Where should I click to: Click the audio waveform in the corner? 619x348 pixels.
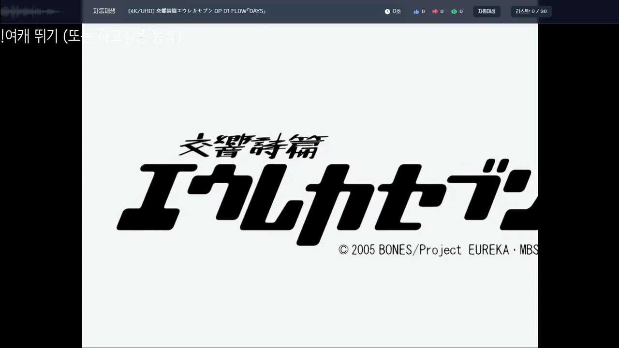(x=32, y=11)
